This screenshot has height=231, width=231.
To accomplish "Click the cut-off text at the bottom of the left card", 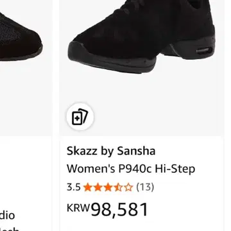I will (10, 229).
